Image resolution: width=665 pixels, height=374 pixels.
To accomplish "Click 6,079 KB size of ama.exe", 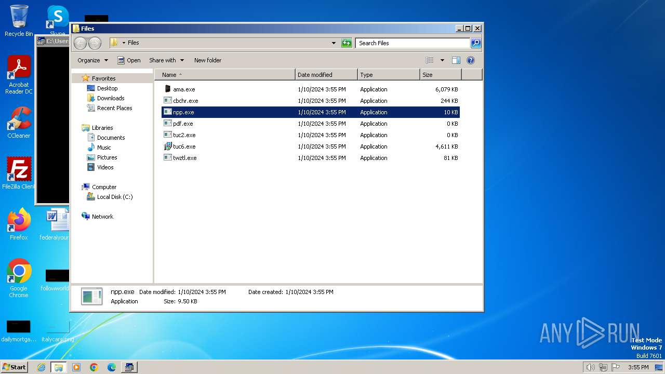I will click(447, 89).
